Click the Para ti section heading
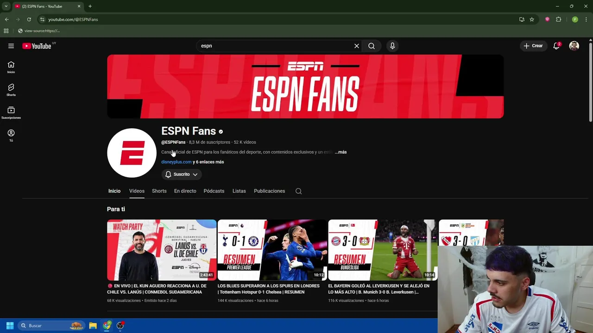This screenshot has width=593, height=333. pos(116,209)
